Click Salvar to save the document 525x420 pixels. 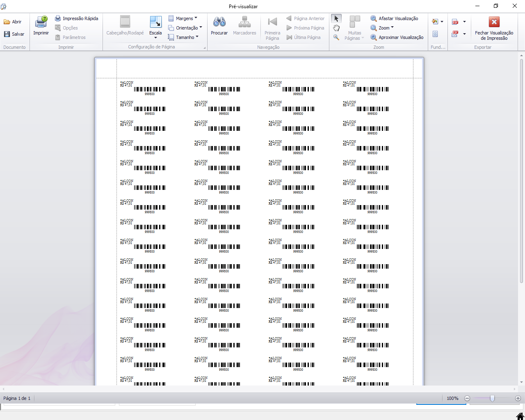tap(14, 34)
